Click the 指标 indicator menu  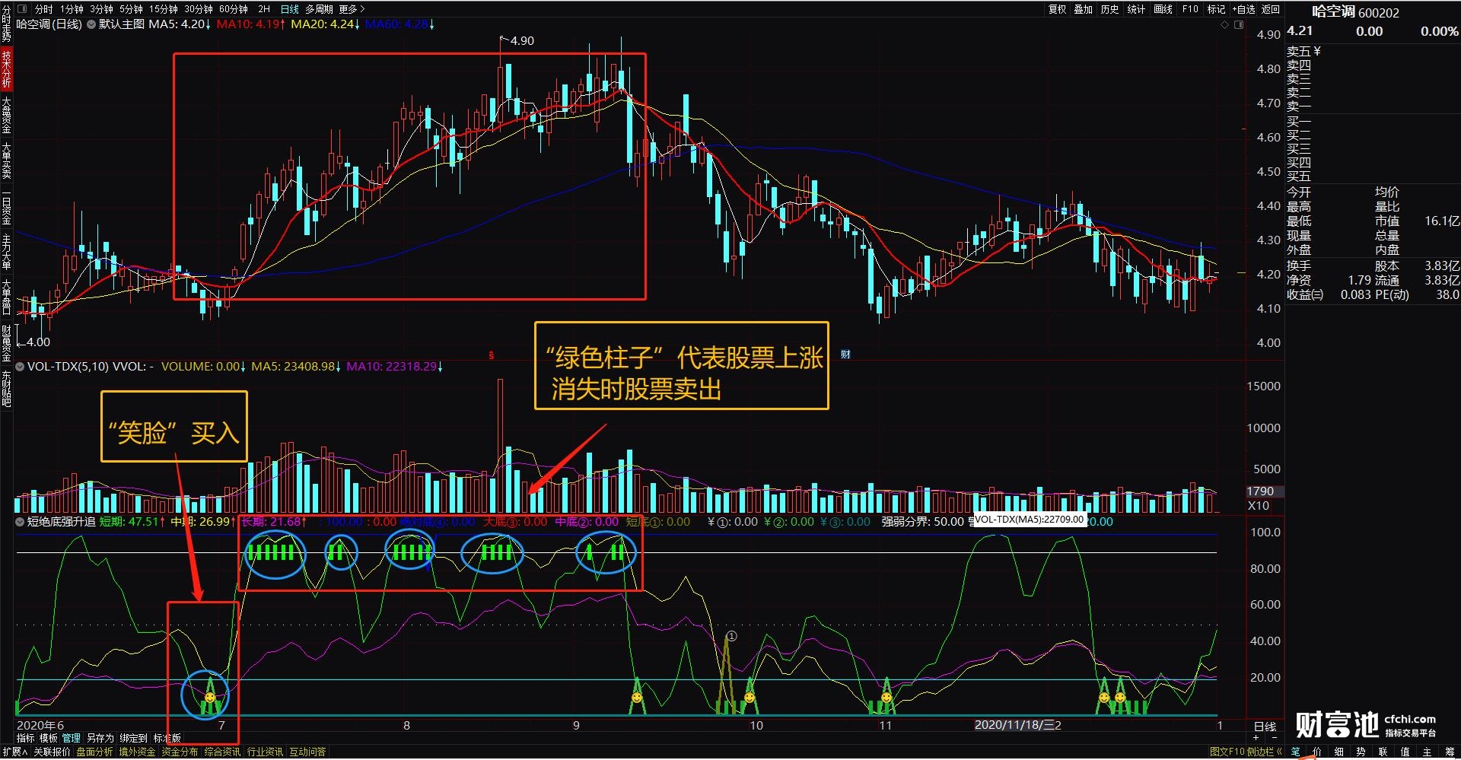pos(26,738)
